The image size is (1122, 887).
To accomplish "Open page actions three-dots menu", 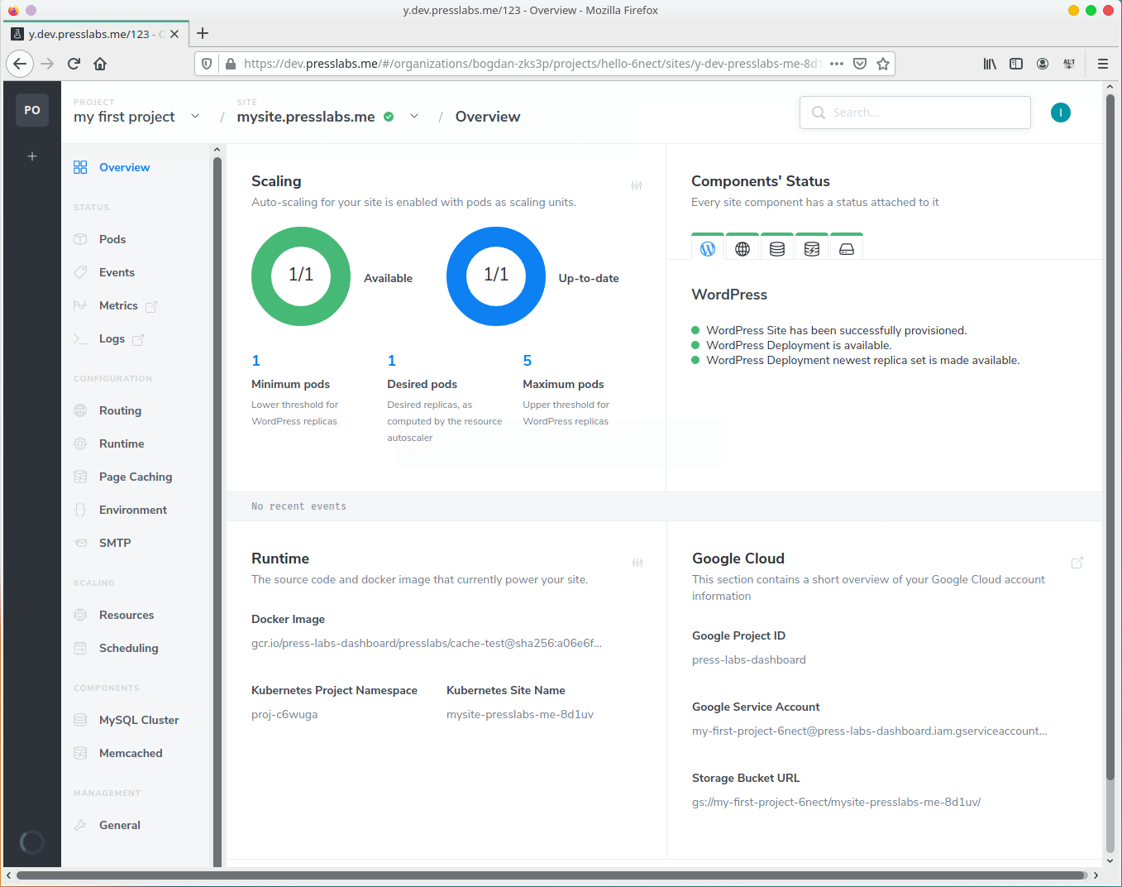I will 837,64.
